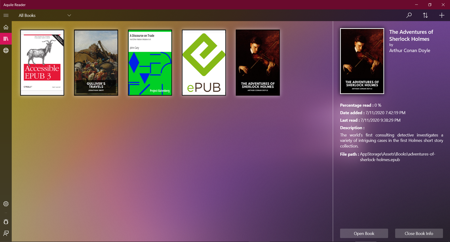Click the book description paragraph
Viewport: 450px width, 242px height.
pos(391,140)
